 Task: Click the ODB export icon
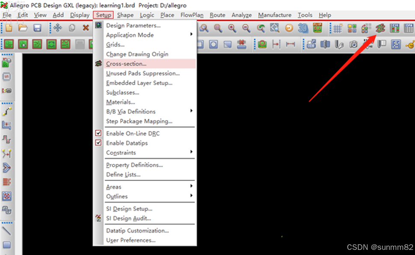(311, 44)
